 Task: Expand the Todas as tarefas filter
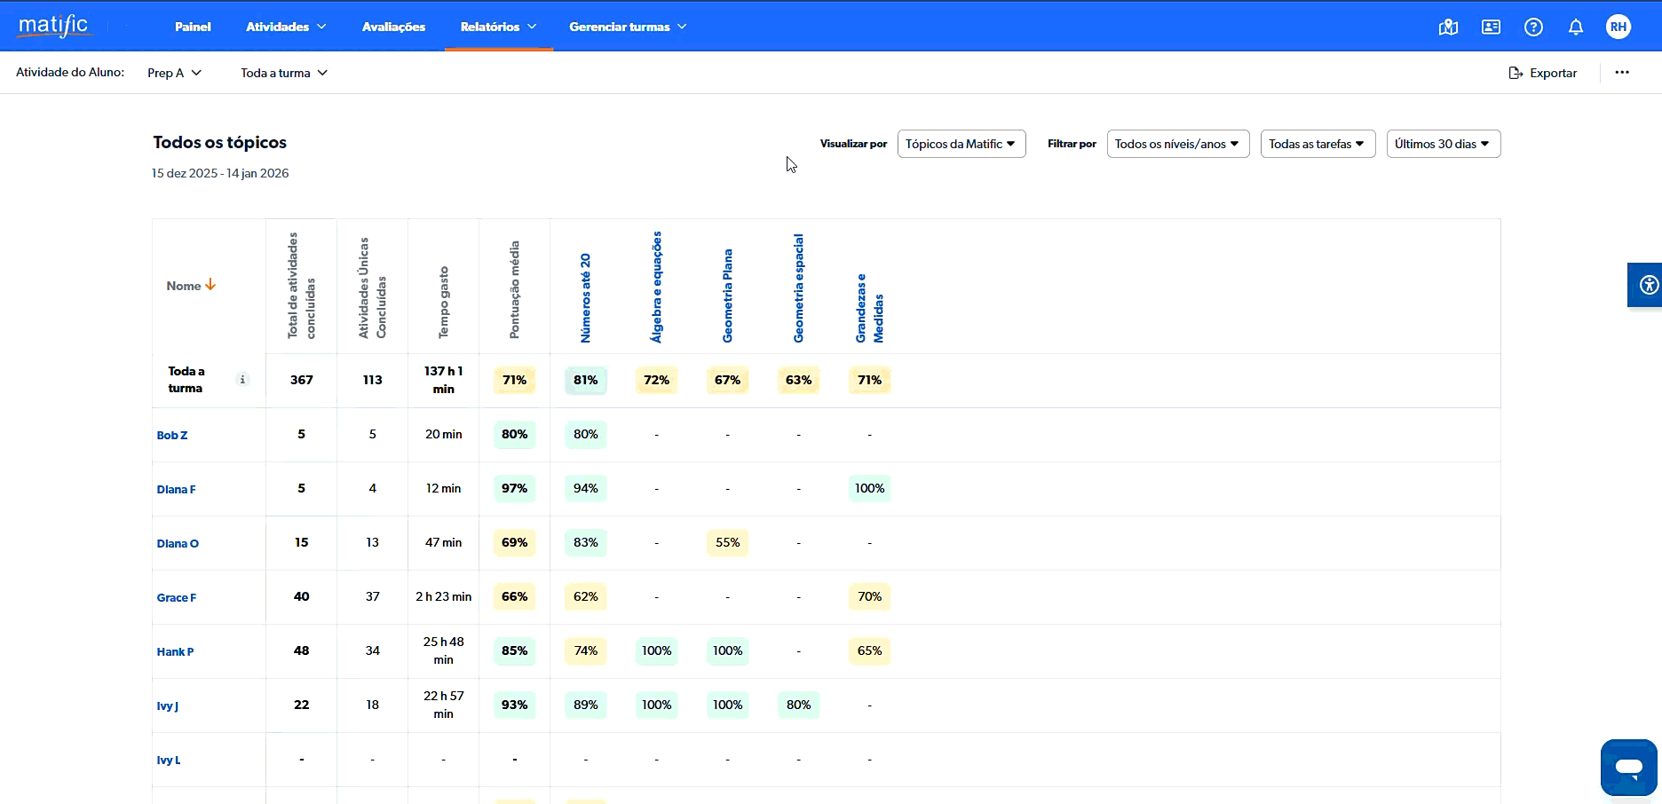pos(1318,144)
